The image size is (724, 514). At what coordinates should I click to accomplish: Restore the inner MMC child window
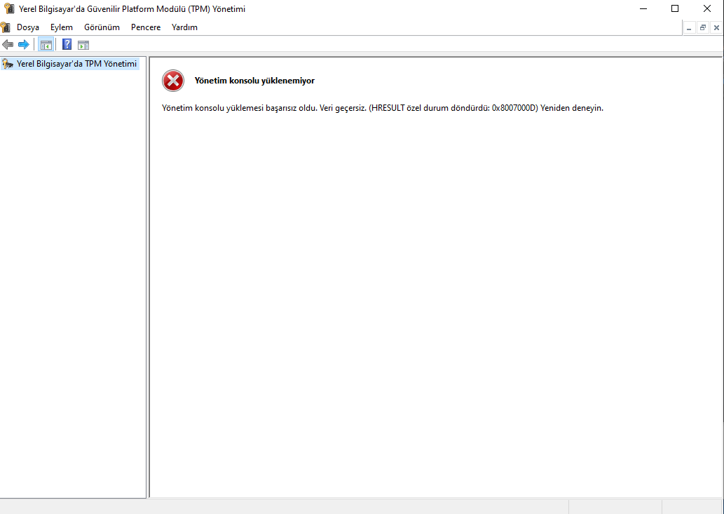703,28
